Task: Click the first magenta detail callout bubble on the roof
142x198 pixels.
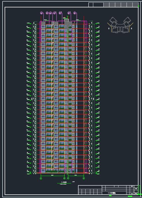Action: coord(42,13)
